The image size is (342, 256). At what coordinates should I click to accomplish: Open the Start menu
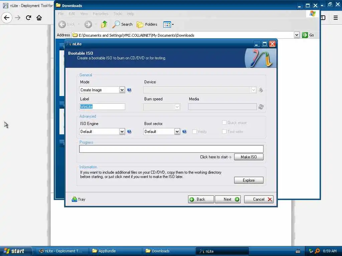pyautogui.click(x=15, y=251)
